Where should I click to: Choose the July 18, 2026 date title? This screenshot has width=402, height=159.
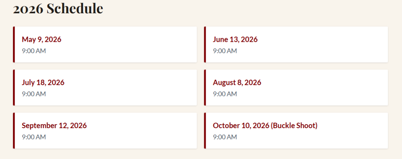[43, 82]
